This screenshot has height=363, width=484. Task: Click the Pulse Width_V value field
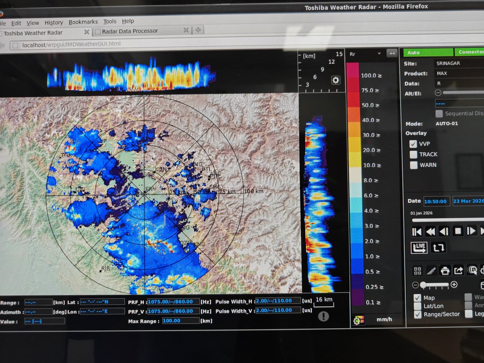tap(278, 310)
